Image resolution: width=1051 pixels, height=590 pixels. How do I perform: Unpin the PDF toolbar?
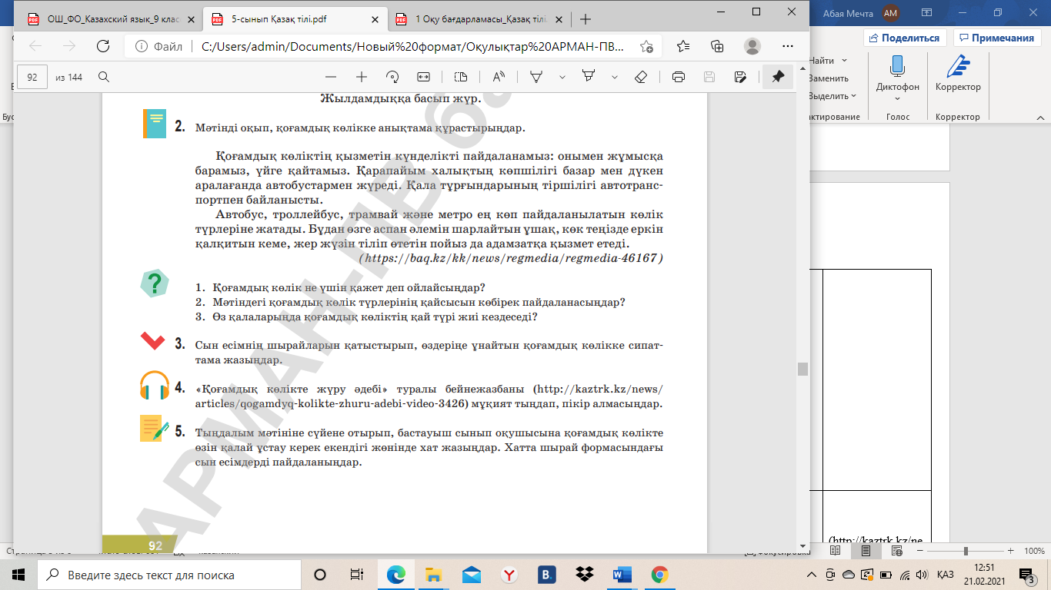[778, 77]
